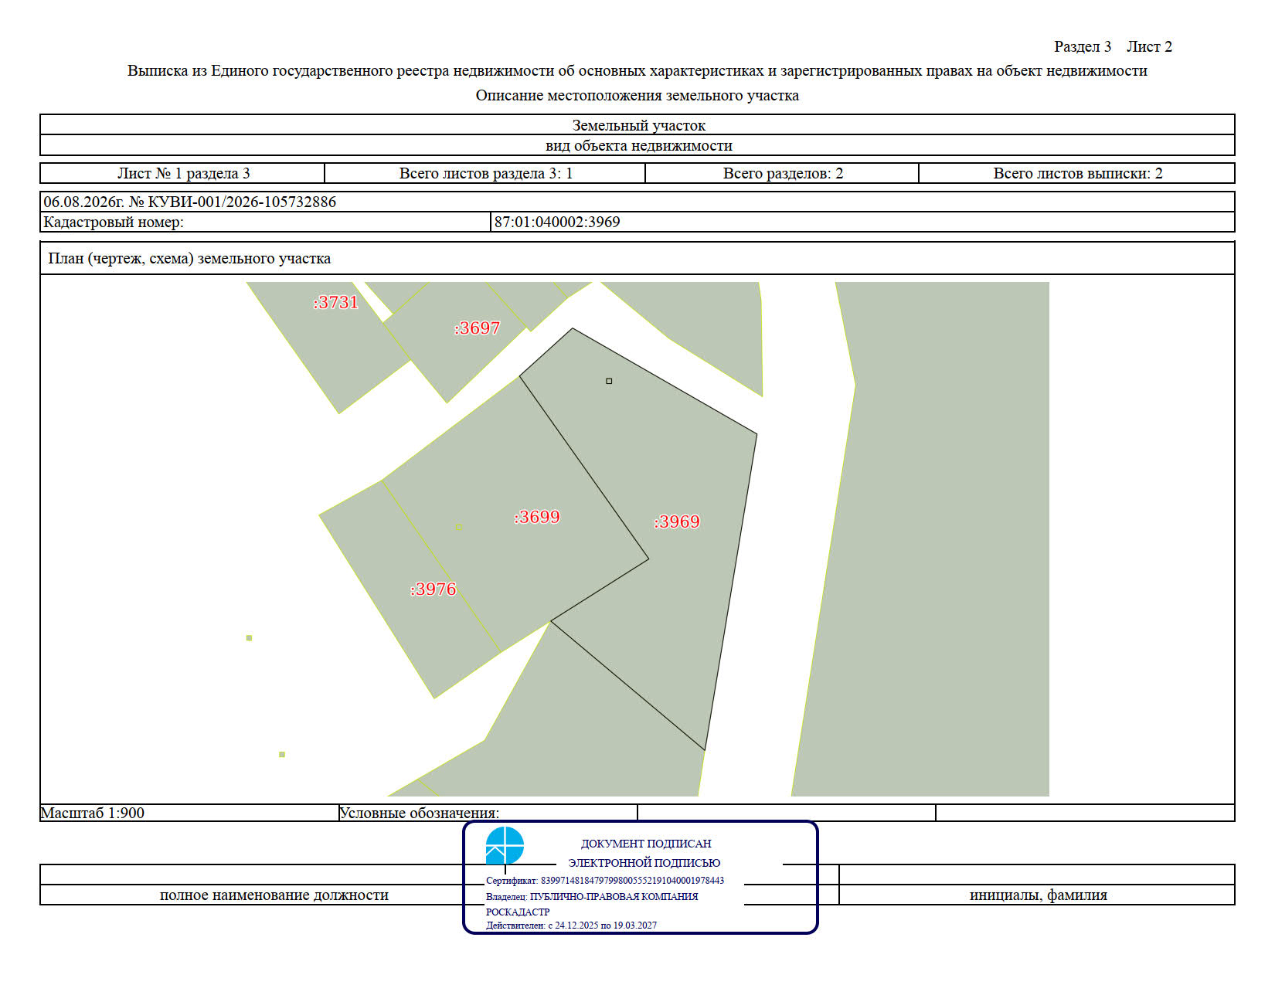Click the lowest small green square marker on plan

click(282, 755)
